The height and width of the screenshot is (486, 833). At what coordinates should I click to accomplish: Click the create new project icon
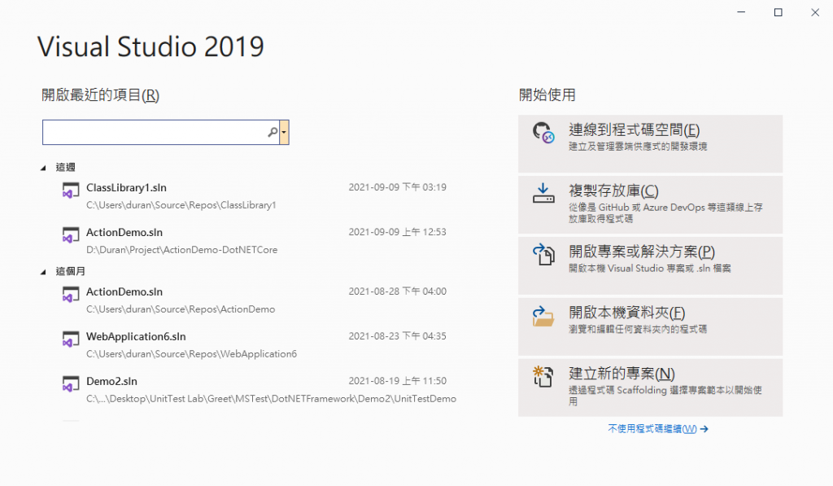pos(543,376)
